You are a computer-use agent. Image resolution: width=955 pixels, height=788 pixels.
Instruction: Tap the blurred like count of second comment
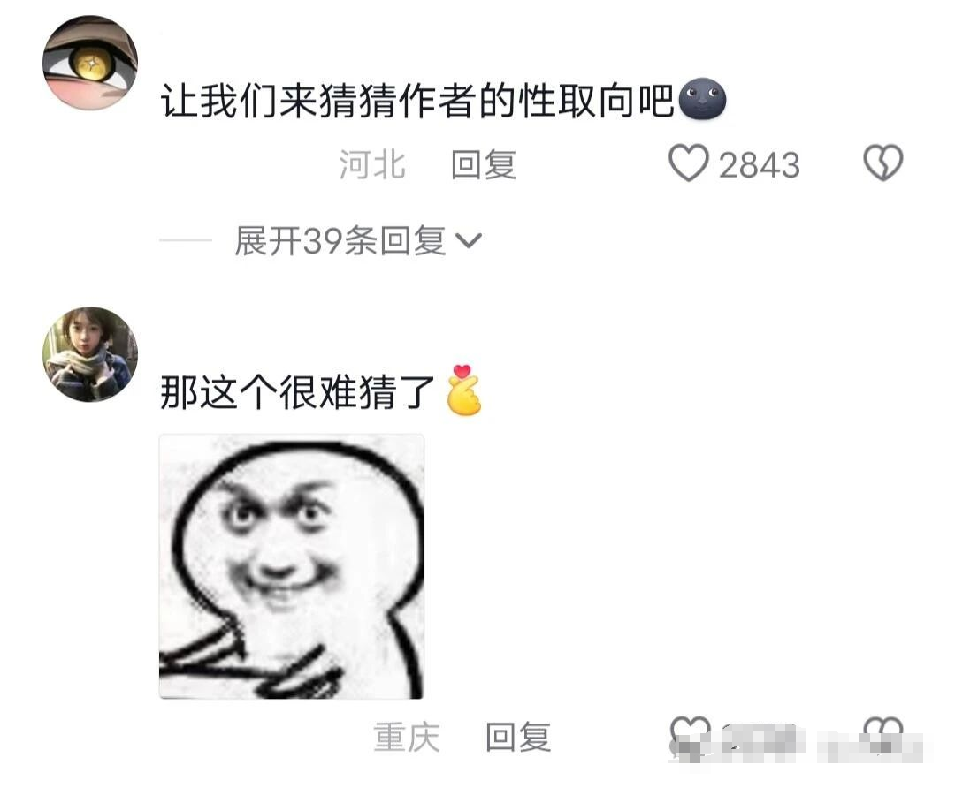[x=761, y=739]
